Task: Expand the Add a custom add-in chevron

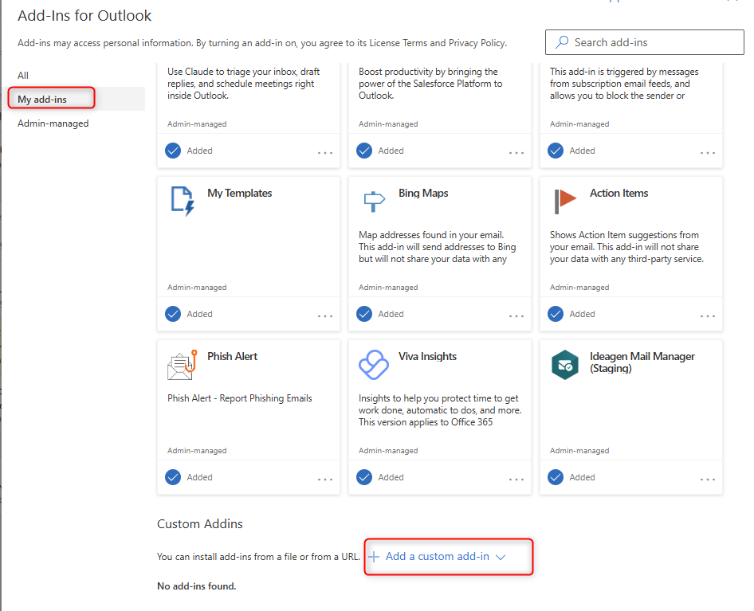Action: coord(501,557)
